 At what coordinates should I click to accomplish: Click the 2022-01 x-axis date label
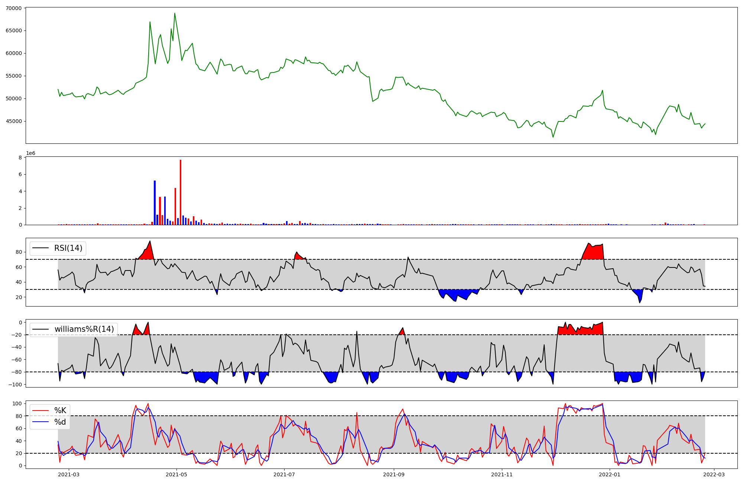click(610, 474)
